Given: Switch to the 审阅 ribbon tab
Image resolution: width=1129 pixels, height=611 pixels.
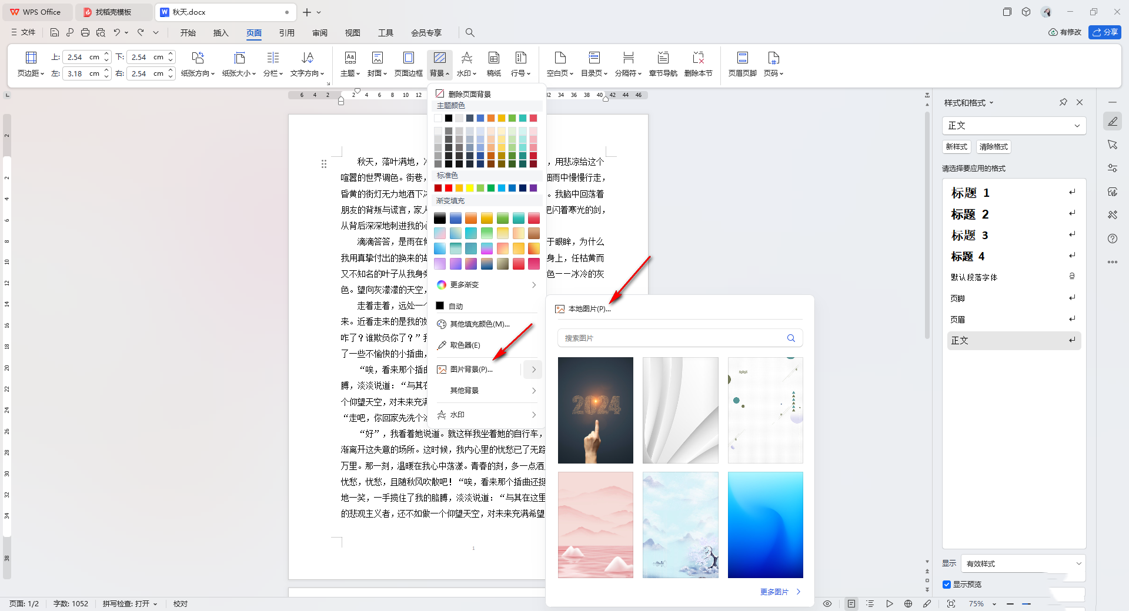Looking at the screenshot, I should click(x=319, y=32).
